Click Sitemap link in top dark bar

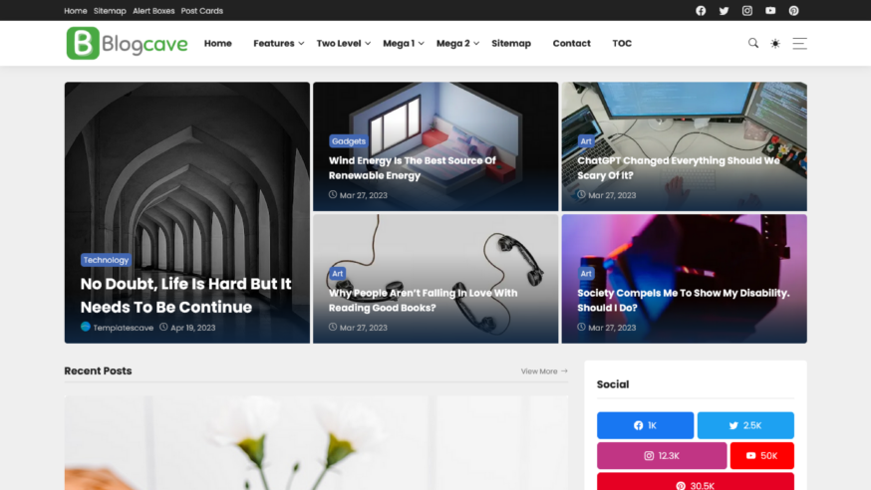pos(110,11)
